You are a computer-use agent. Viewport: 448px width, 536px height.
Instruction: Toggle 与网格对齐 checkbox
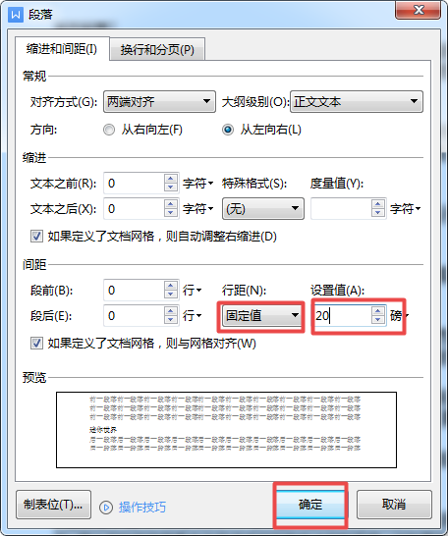(x=36, y=343)
